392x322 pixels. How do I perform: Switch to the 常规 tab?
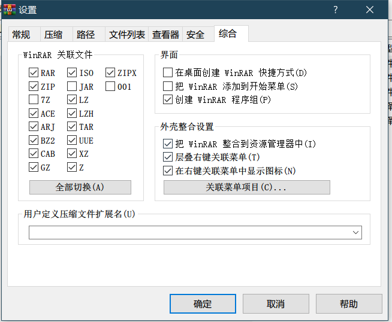click(x=24, y=35)
